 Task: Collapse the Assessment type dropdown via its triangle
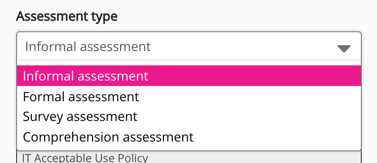(344, 48)
